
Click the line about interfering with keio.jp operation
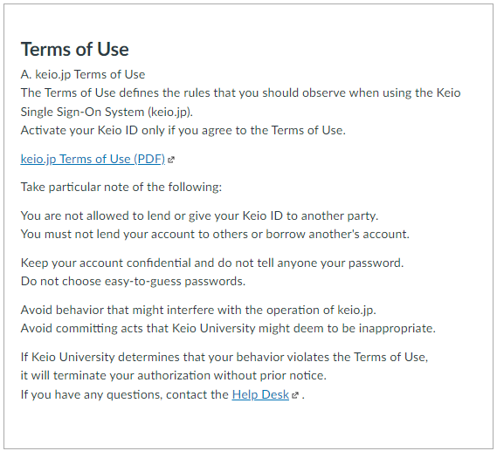pyautogui.click(x=198, y=311)
